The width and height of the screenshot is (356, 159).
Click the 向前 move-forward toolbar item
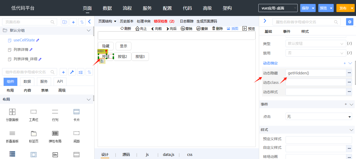(x=157, y=29)
